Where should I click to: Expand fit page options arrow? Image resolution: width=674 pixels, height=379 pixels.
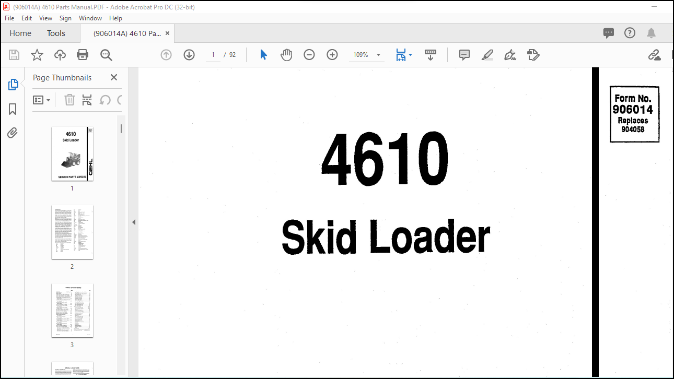point(411,55)
